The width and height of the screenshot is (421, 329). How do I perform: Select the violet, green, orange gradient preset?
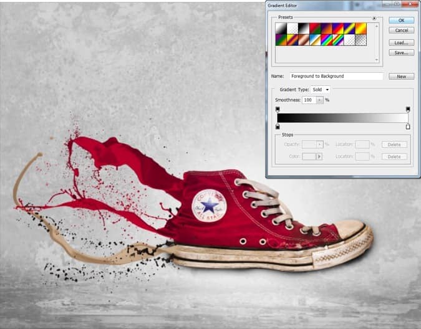click(x=281, y=40)
